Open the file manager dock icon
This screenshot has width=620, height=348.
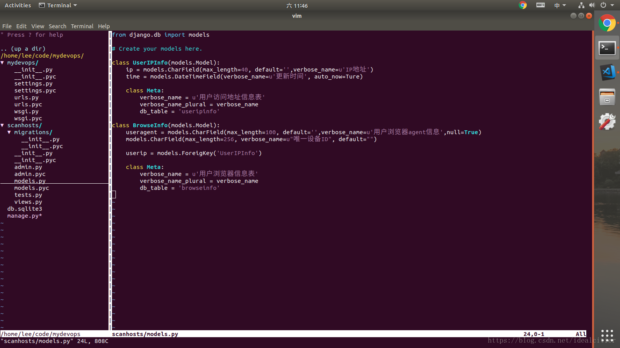tap(607, 97)
